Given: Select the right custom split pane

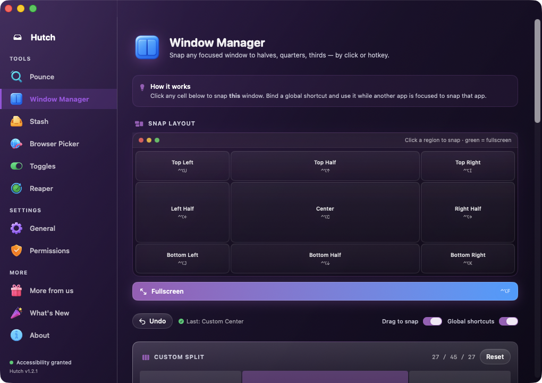Looking at the screenshot, I should click(x=460, y=377).
